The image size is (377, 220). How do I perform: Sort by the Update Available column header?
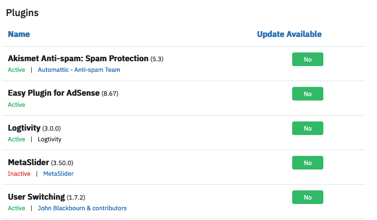[x=289, y=34]
